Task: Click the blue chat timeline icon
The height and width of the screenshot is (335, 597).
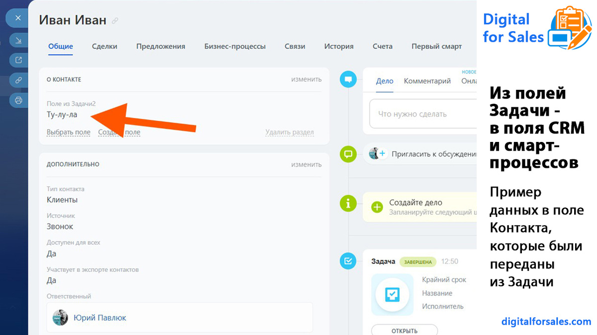Action: pyautogui.click(x=348, y=79)
